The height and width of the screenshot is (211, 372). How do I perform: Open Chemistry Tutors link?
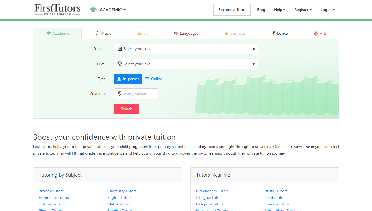122,191
